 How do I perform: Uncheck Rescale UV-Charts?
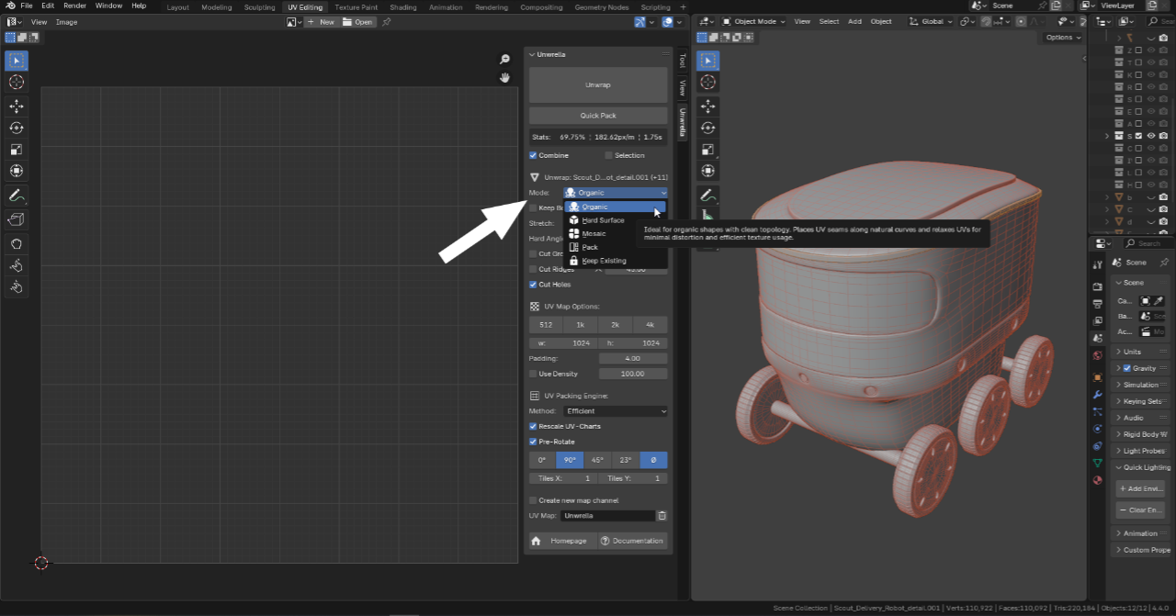[x=533, y=426]
